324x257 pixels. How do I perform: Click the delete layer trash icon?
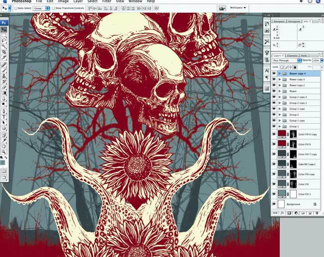coord(317,213)
